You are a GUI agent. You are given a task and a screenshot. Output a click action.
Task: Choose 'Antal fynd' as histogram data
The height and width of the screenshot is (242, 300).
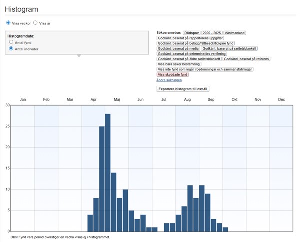(11, 43)
